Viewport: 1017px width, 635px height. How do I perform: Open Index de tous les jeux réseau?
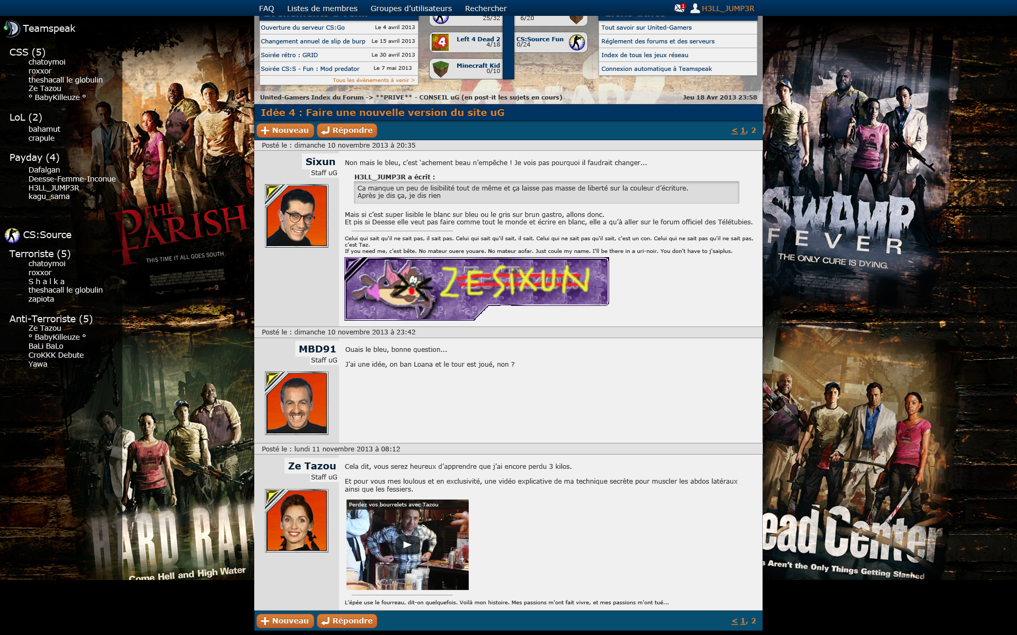[x=645, y=55]
